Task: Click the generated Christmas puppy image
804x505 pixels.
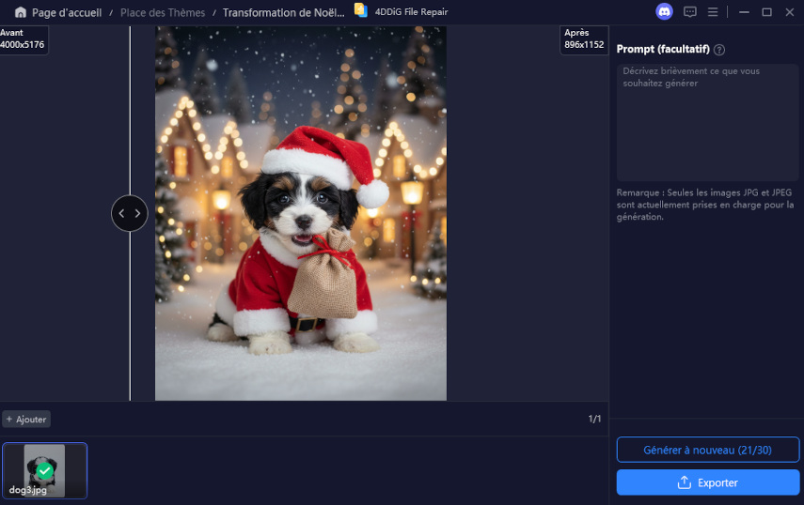Action: pos(301,213)
